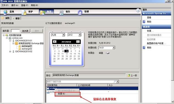Collapse 所有受保护的 Exchange 数据 node
The height and width of the screenshot is (104, 174).
point(13,43)
